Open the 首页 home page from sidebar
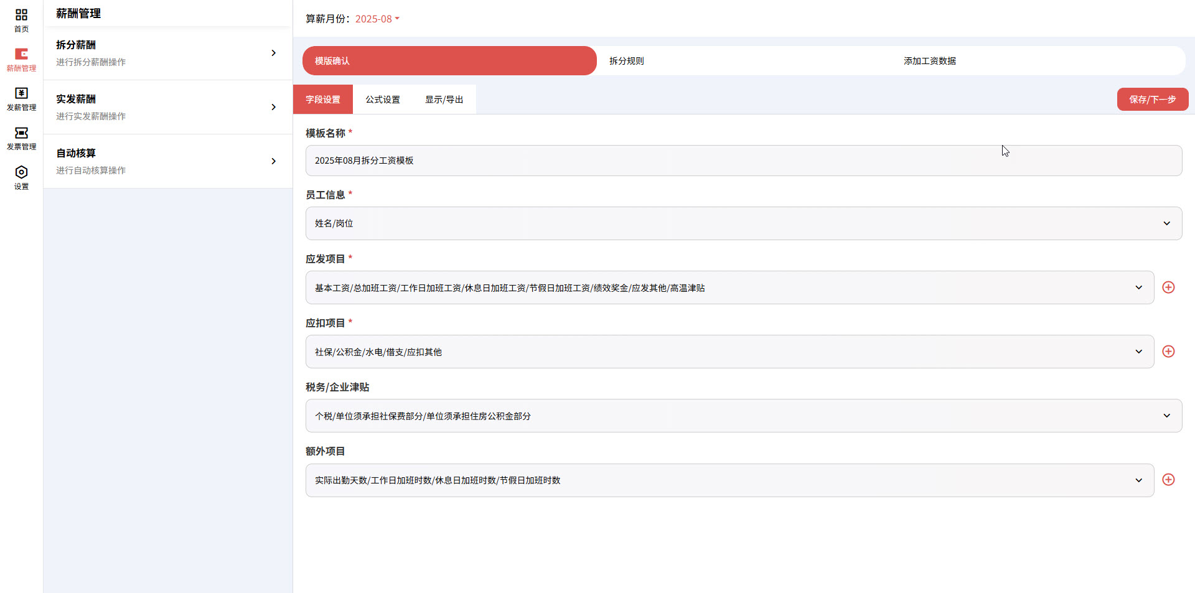The height and width of the screenshot is (593, 1195). coord(21,21)
